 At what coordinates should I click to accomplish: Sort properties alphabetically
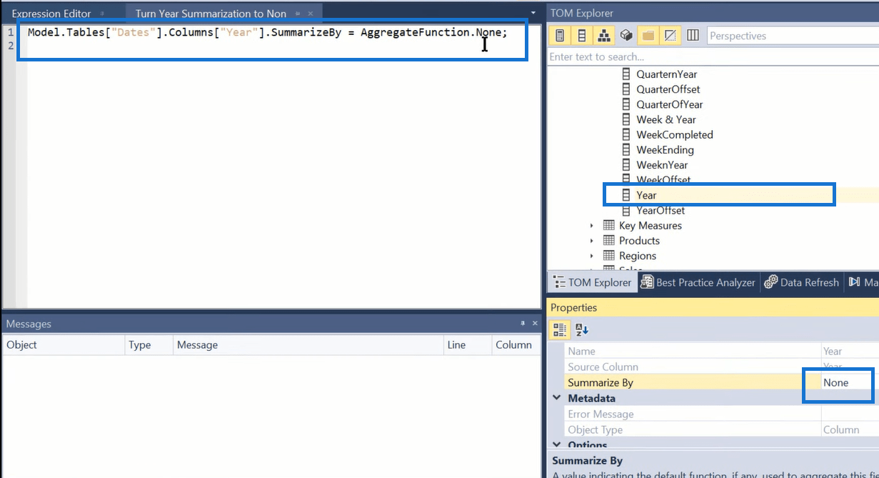pyautogui.click(x=581, y=329)
